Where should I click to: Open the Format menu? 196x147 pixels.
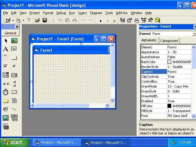(x=48, y=13)
